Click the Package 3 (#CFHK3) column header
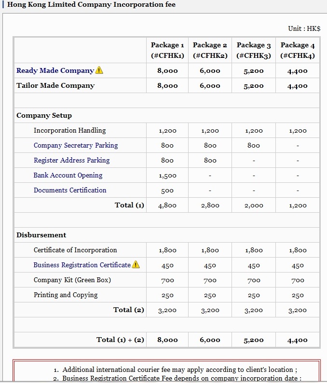The height and width of the screenshot is (383, 327). (254, 50)
